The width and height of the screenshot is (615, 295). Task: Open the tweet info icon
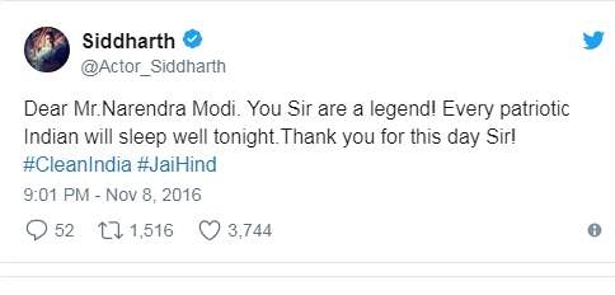(594, 230)
